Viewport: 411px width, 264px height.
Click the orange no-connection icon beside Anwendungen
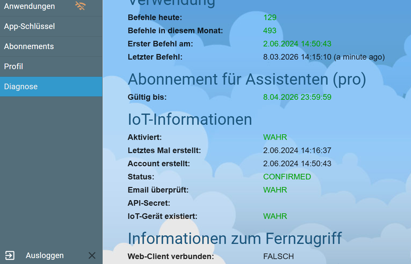(x=80, y=6)
